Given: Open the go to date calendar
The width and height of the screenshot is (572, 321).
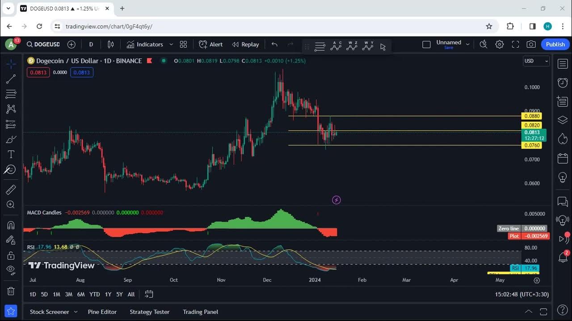Looking at the screenshot, I should pos(149,294).
